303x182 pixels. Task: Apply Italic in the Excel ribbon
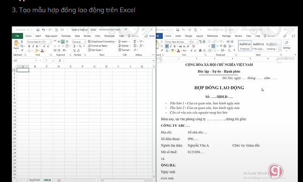[x=33, y=46]
